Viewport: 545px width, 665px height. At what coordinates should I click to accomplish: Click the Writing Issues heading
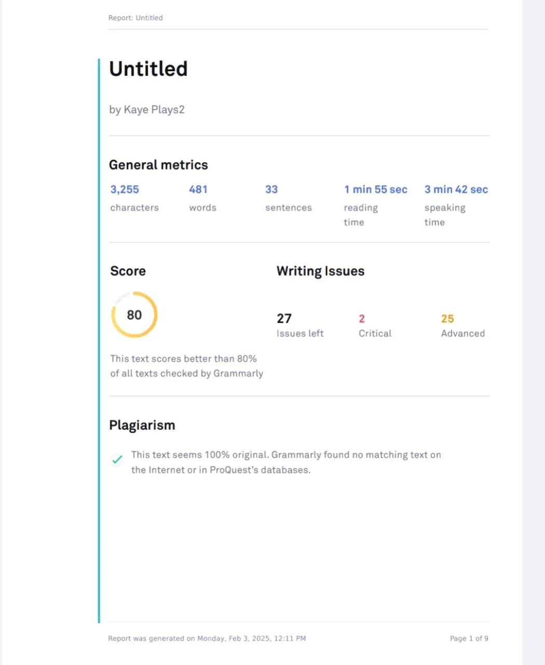pos(320,271)
